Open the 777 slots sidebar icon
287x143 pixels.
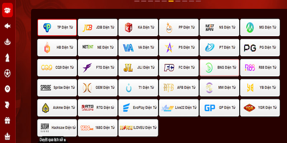[8, 10]
